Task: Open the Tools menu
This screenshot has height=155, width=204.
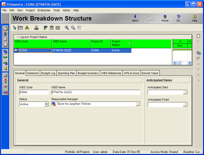Action: coord(56,10)
